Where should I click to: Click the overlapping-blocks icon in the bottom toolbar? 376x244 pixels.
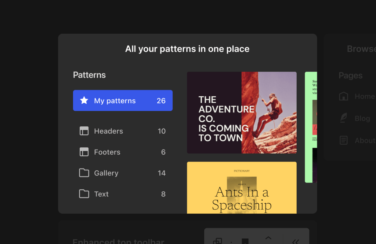pyautogui.click(x=217, y=241)
